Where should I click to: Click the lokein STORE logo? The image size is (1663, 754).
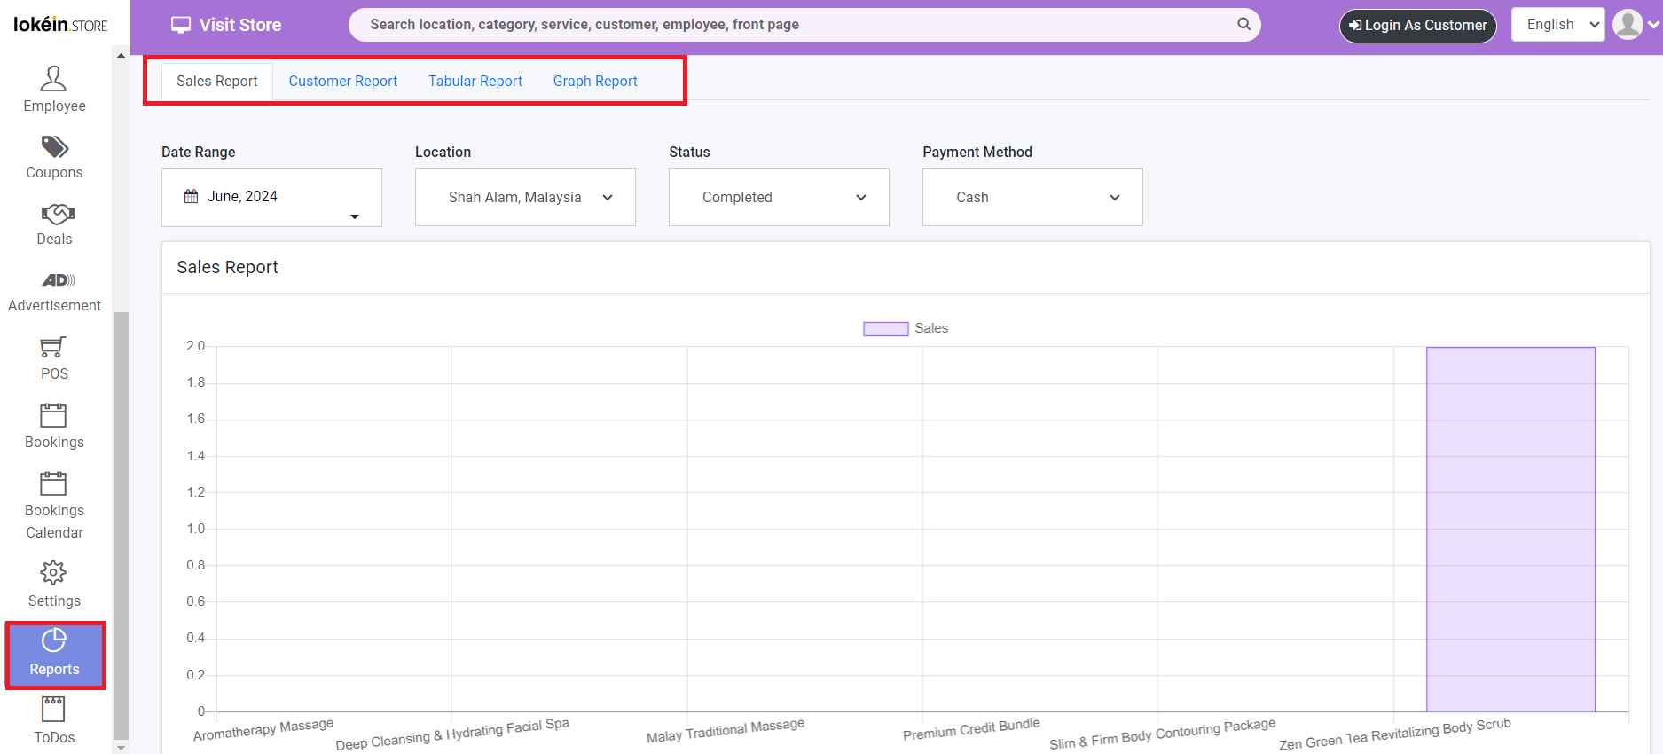tap(60, 24)
